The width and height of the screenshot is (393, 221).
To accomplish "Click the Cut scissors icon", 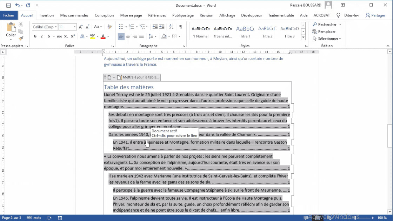I will pyautogui.click(x=21, y=24).
